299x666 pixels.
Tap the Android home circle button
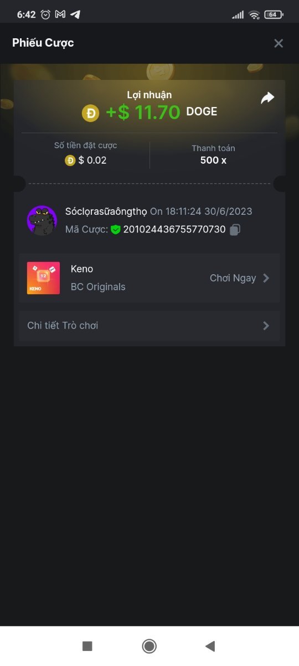[x=149, y=646]
